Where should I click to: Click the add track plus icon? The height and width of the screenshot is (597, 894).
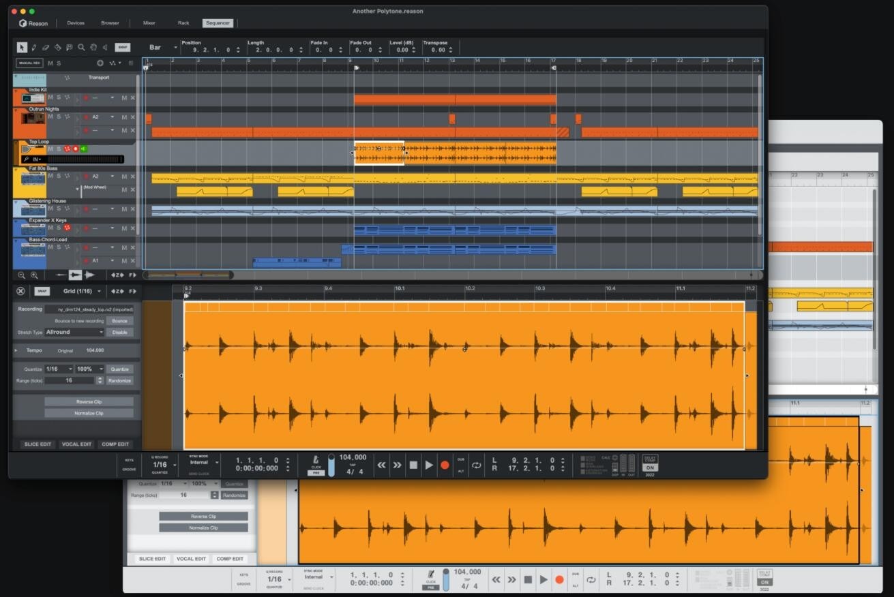pyautogui.click(x=100, y=63)
